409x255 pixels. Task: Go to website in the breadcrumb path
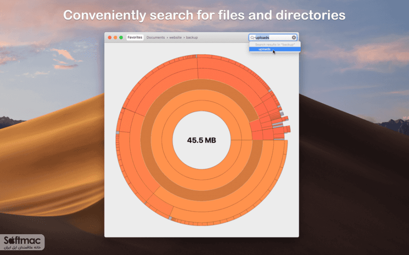coord(175,37)
